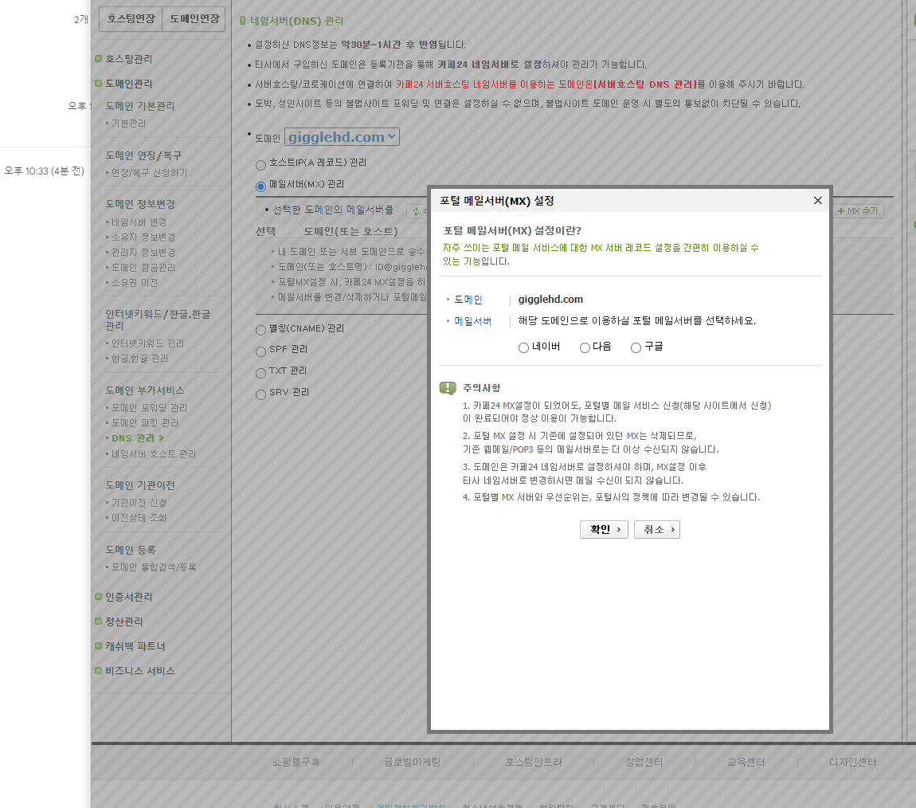Select the 다음 radio button
The image size is (916, 808).
tap(585, 347)
